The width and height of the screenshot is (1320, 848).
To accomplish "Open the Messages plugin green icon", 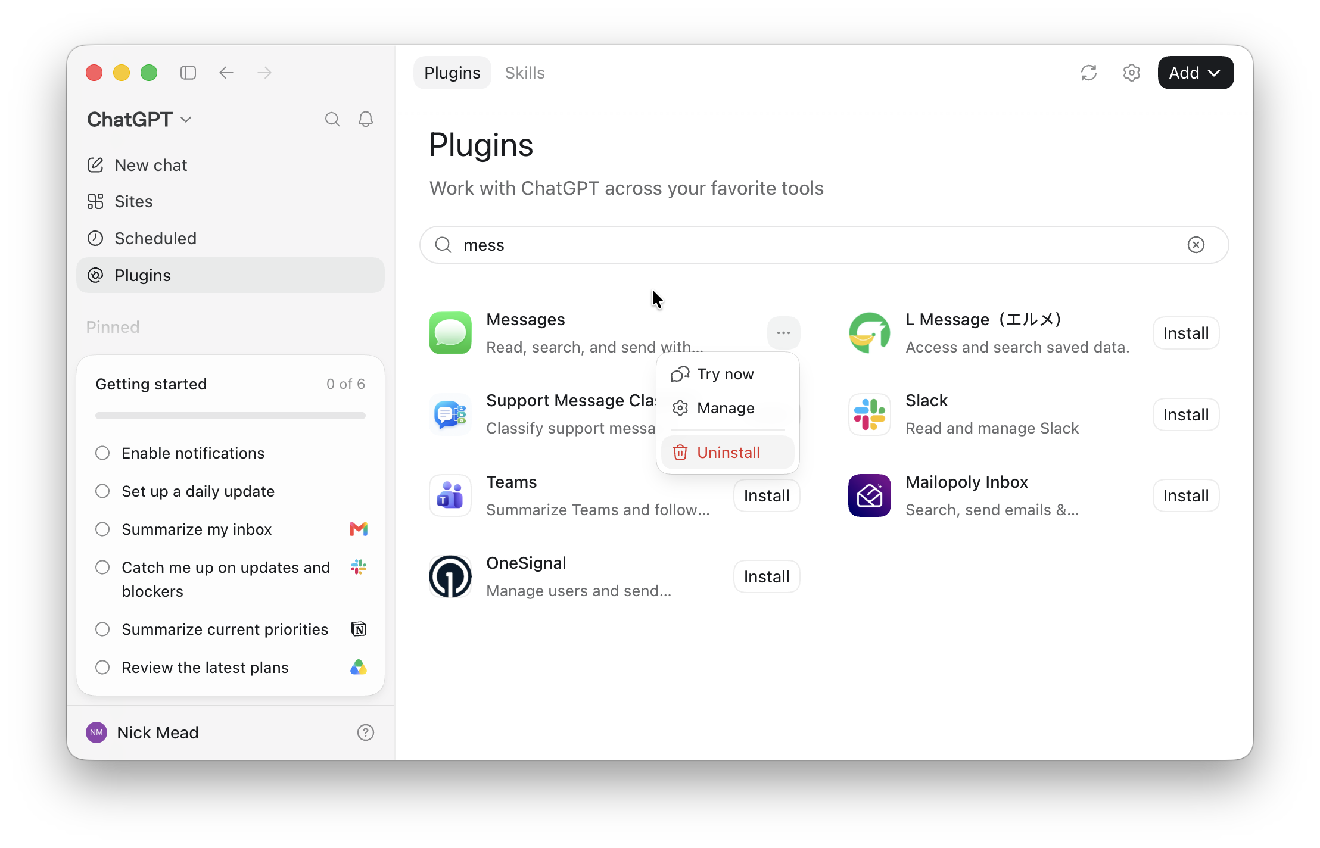I will point(450,333).
